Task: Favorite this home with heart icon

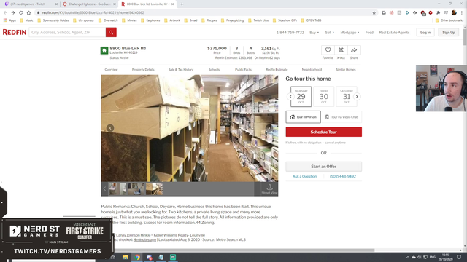Action: 328,50
